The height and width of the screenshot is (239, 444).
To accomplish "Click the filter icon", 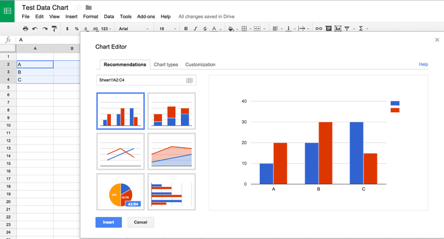I will coord(347,29).
